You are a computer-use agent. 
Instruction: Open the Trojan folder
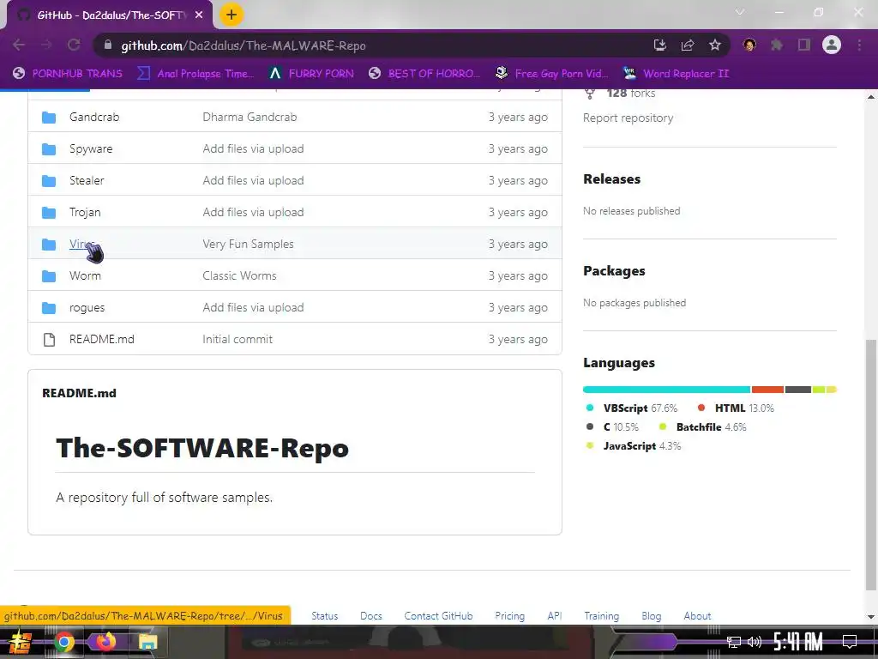85,213
